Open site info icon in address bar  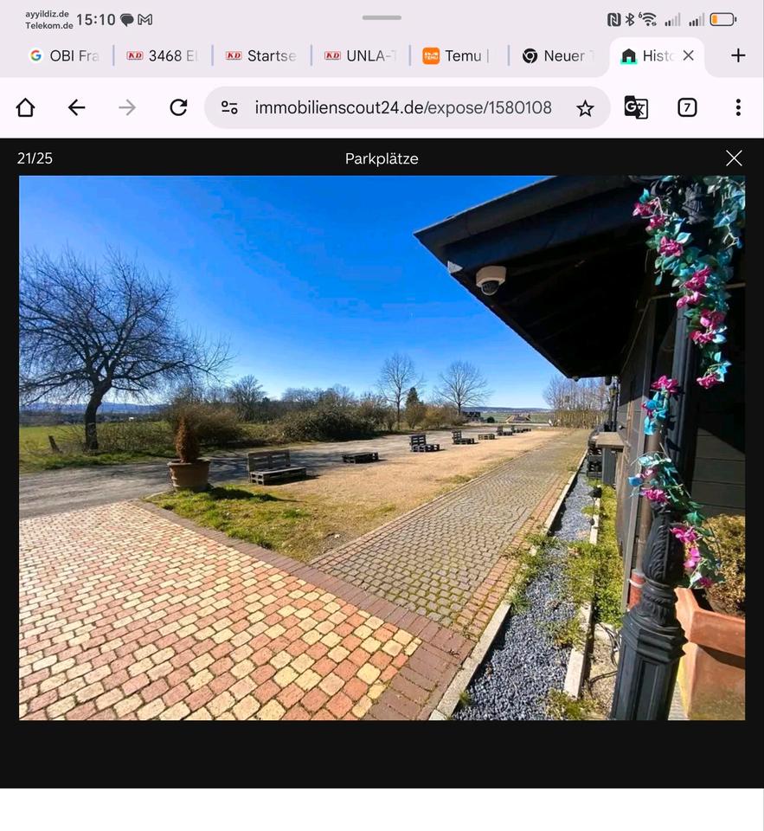(229, 107)
